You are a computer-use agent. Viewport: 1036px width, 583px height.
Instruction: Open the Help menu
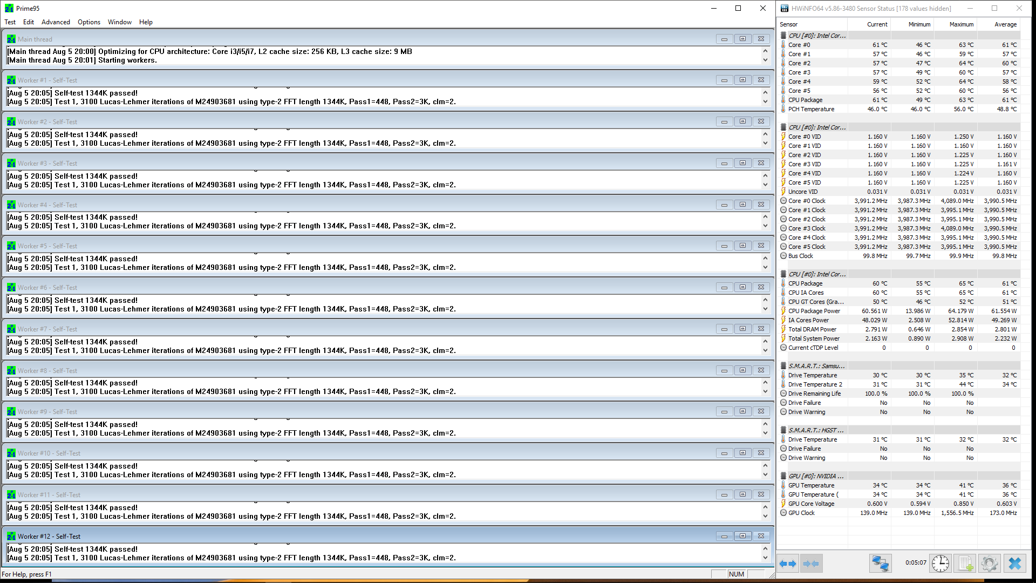[146, 22]
